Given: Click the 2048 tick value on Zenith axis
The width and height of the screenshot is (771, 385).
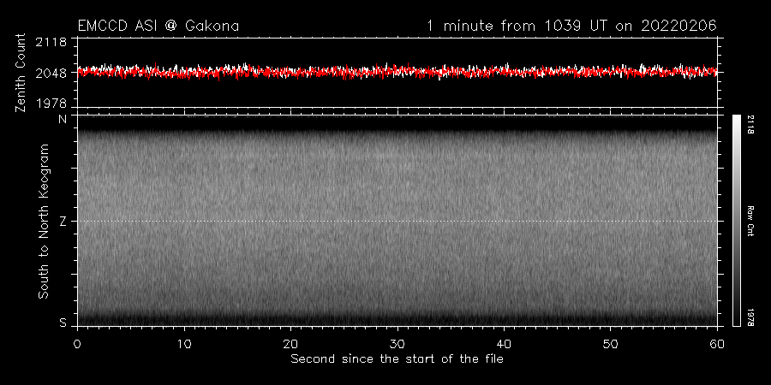Looking at the screenshot, I should coord(51,74).
